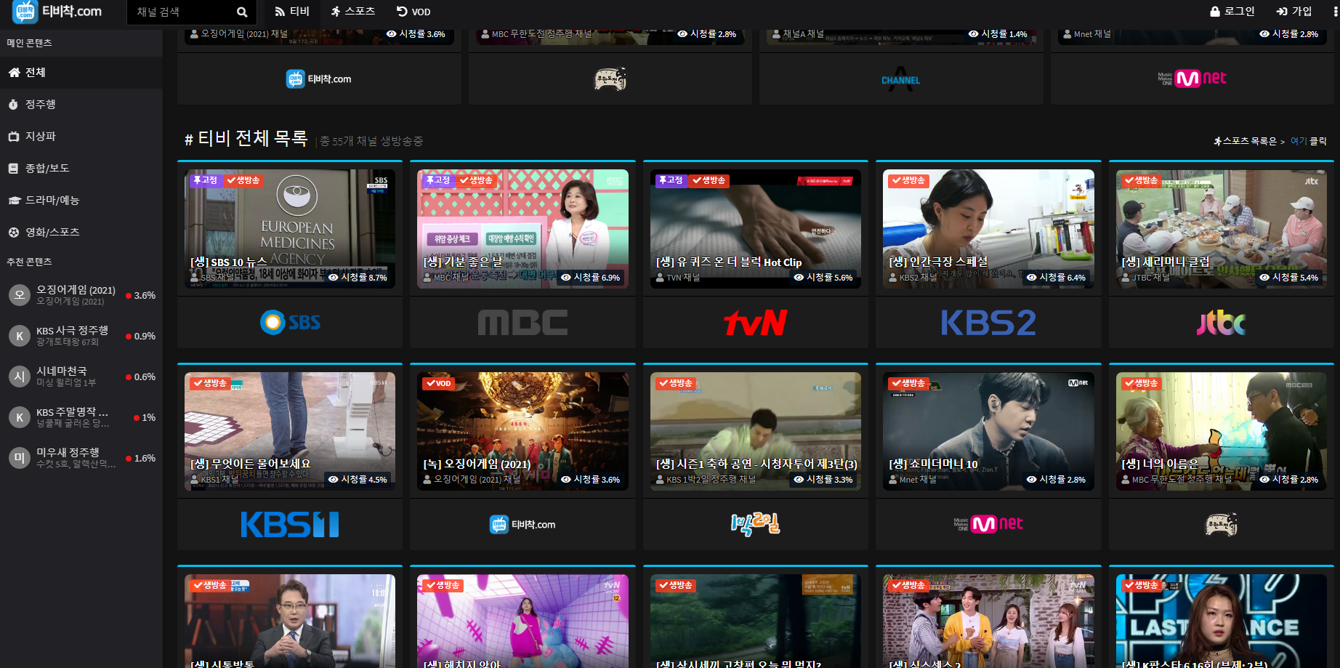
Task: Select 전체 in sidebar
Action: (81, 73)
